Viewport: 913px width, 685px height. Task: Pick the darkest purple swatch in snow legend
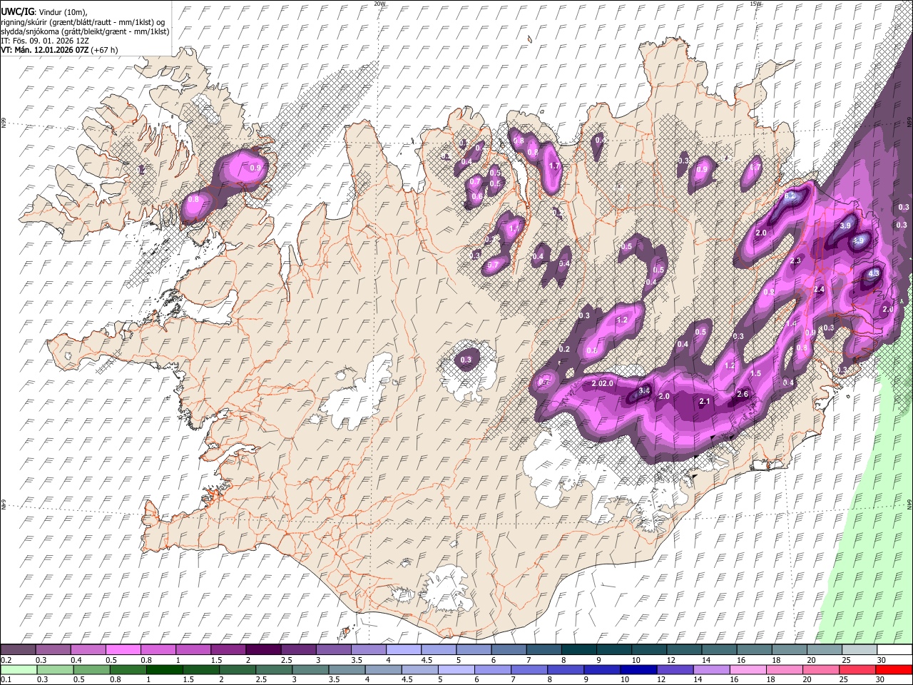coord(262,650)
